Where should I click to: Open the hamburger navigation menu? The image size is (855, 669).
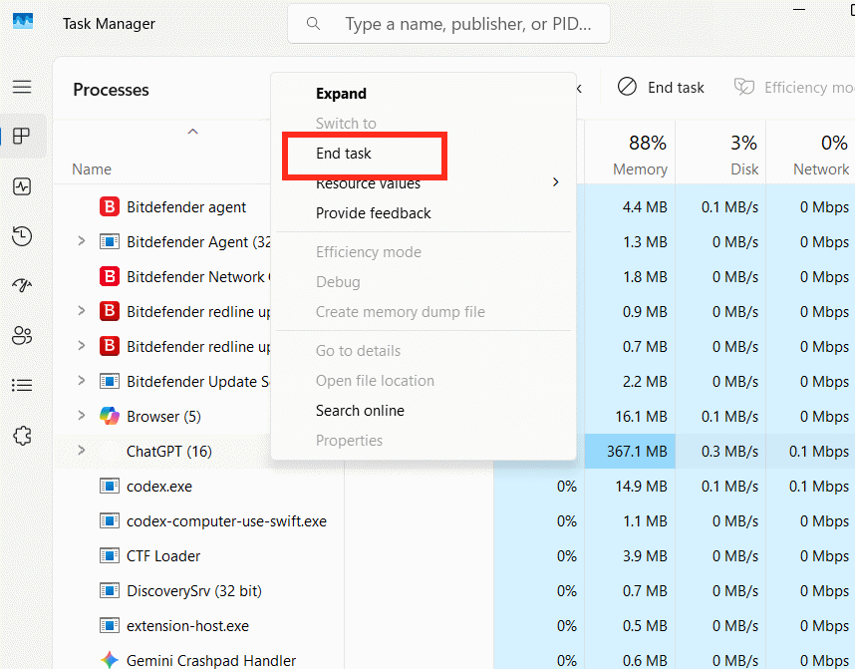22,87
